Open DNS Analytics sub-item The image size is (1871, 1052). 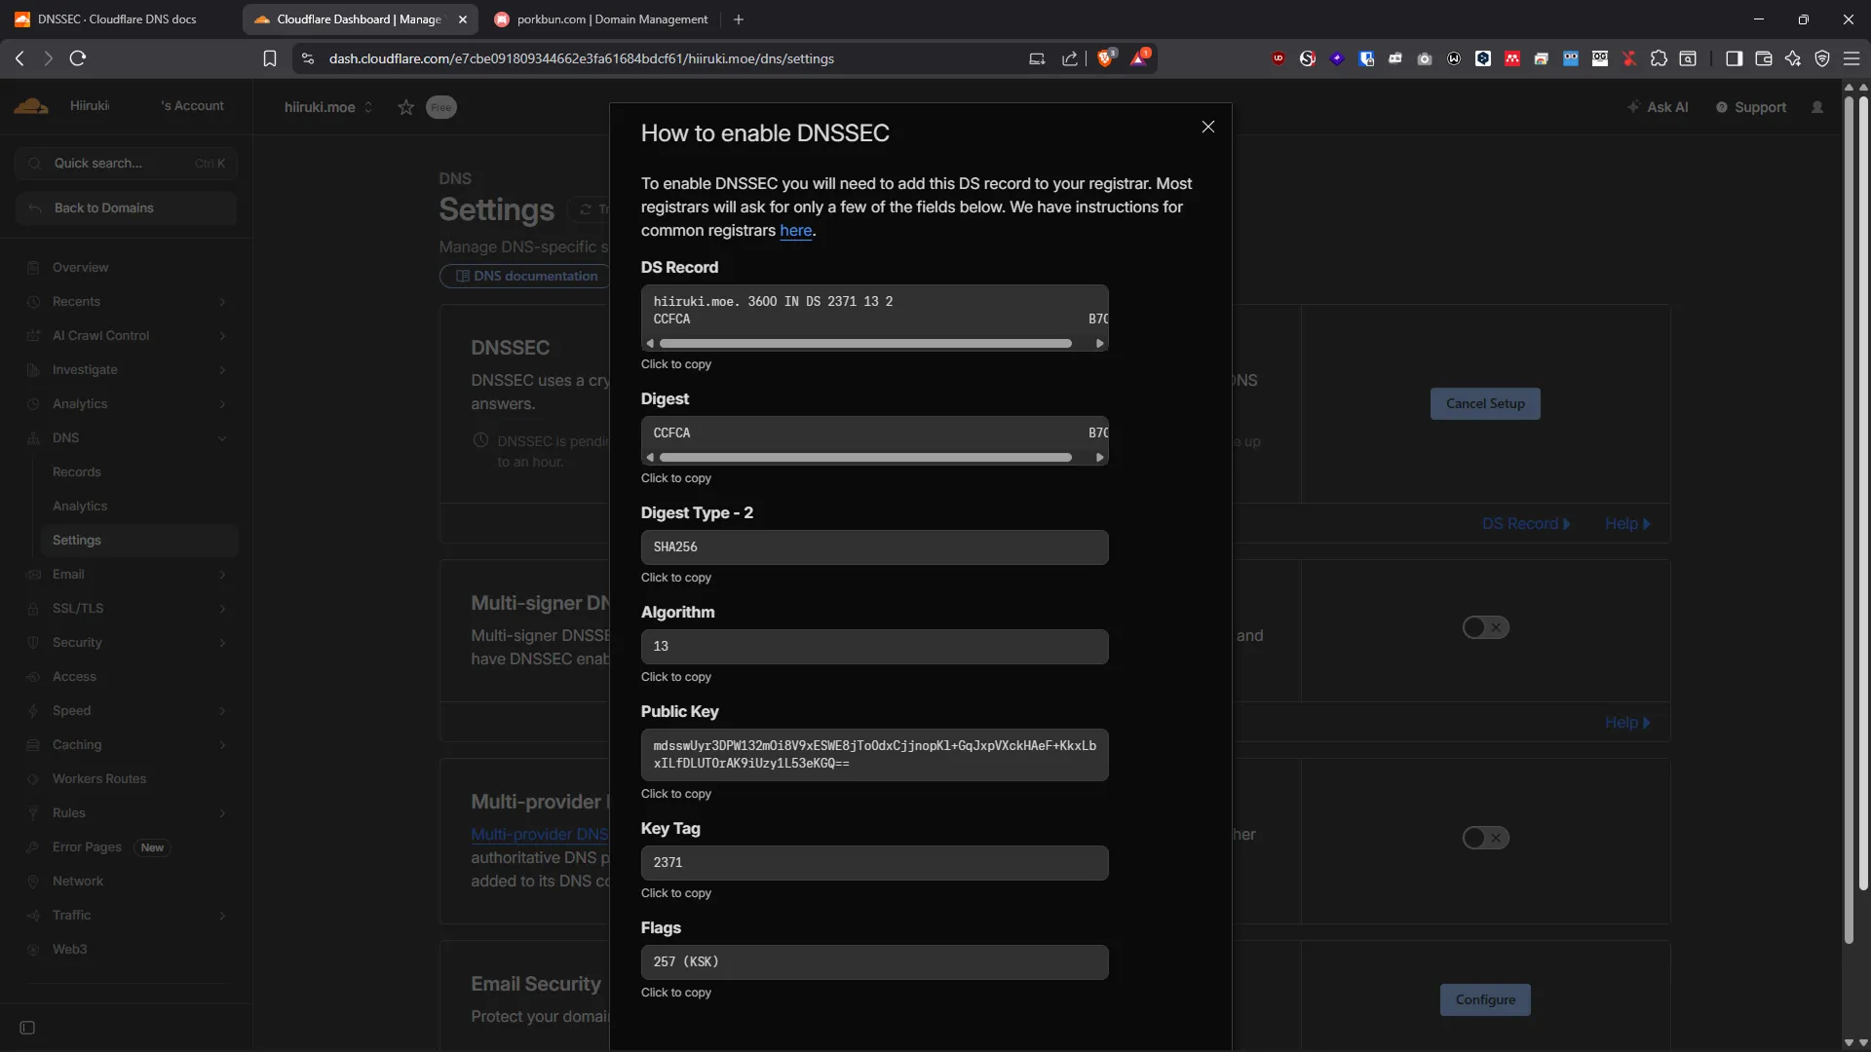(80, 507)
